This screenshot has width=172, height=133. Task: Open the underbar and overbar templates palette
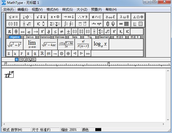pos(83,24)
